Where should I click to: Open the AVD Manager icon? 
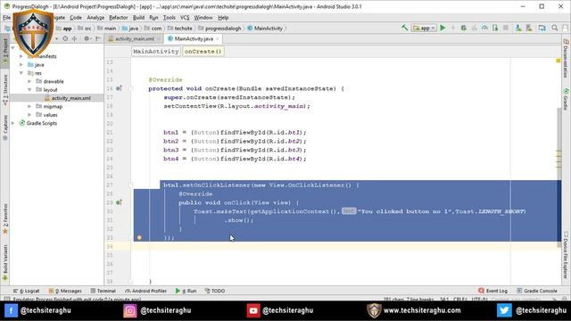click(x=518, y=28)
